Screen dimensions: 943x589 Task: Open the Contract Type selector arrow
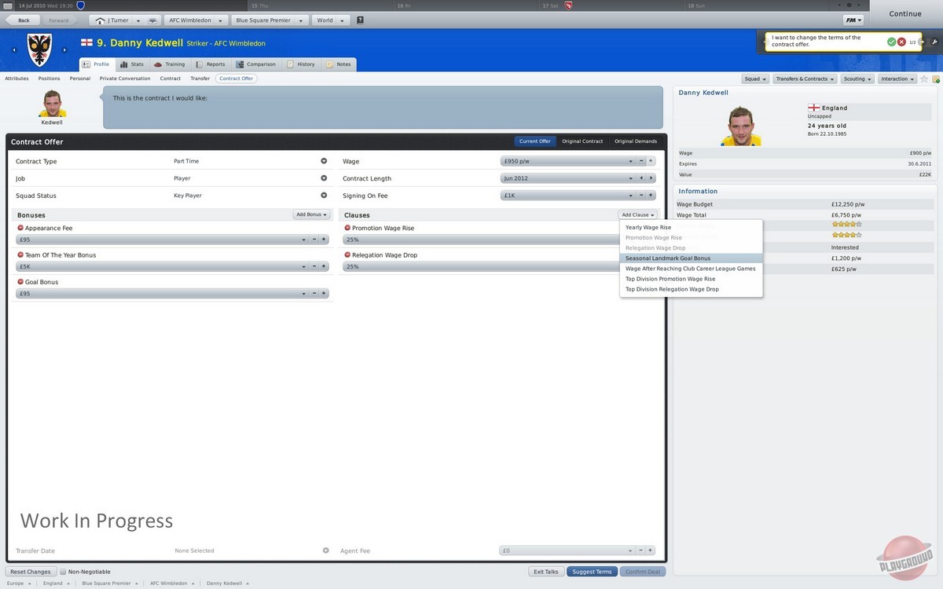[324, 161]
